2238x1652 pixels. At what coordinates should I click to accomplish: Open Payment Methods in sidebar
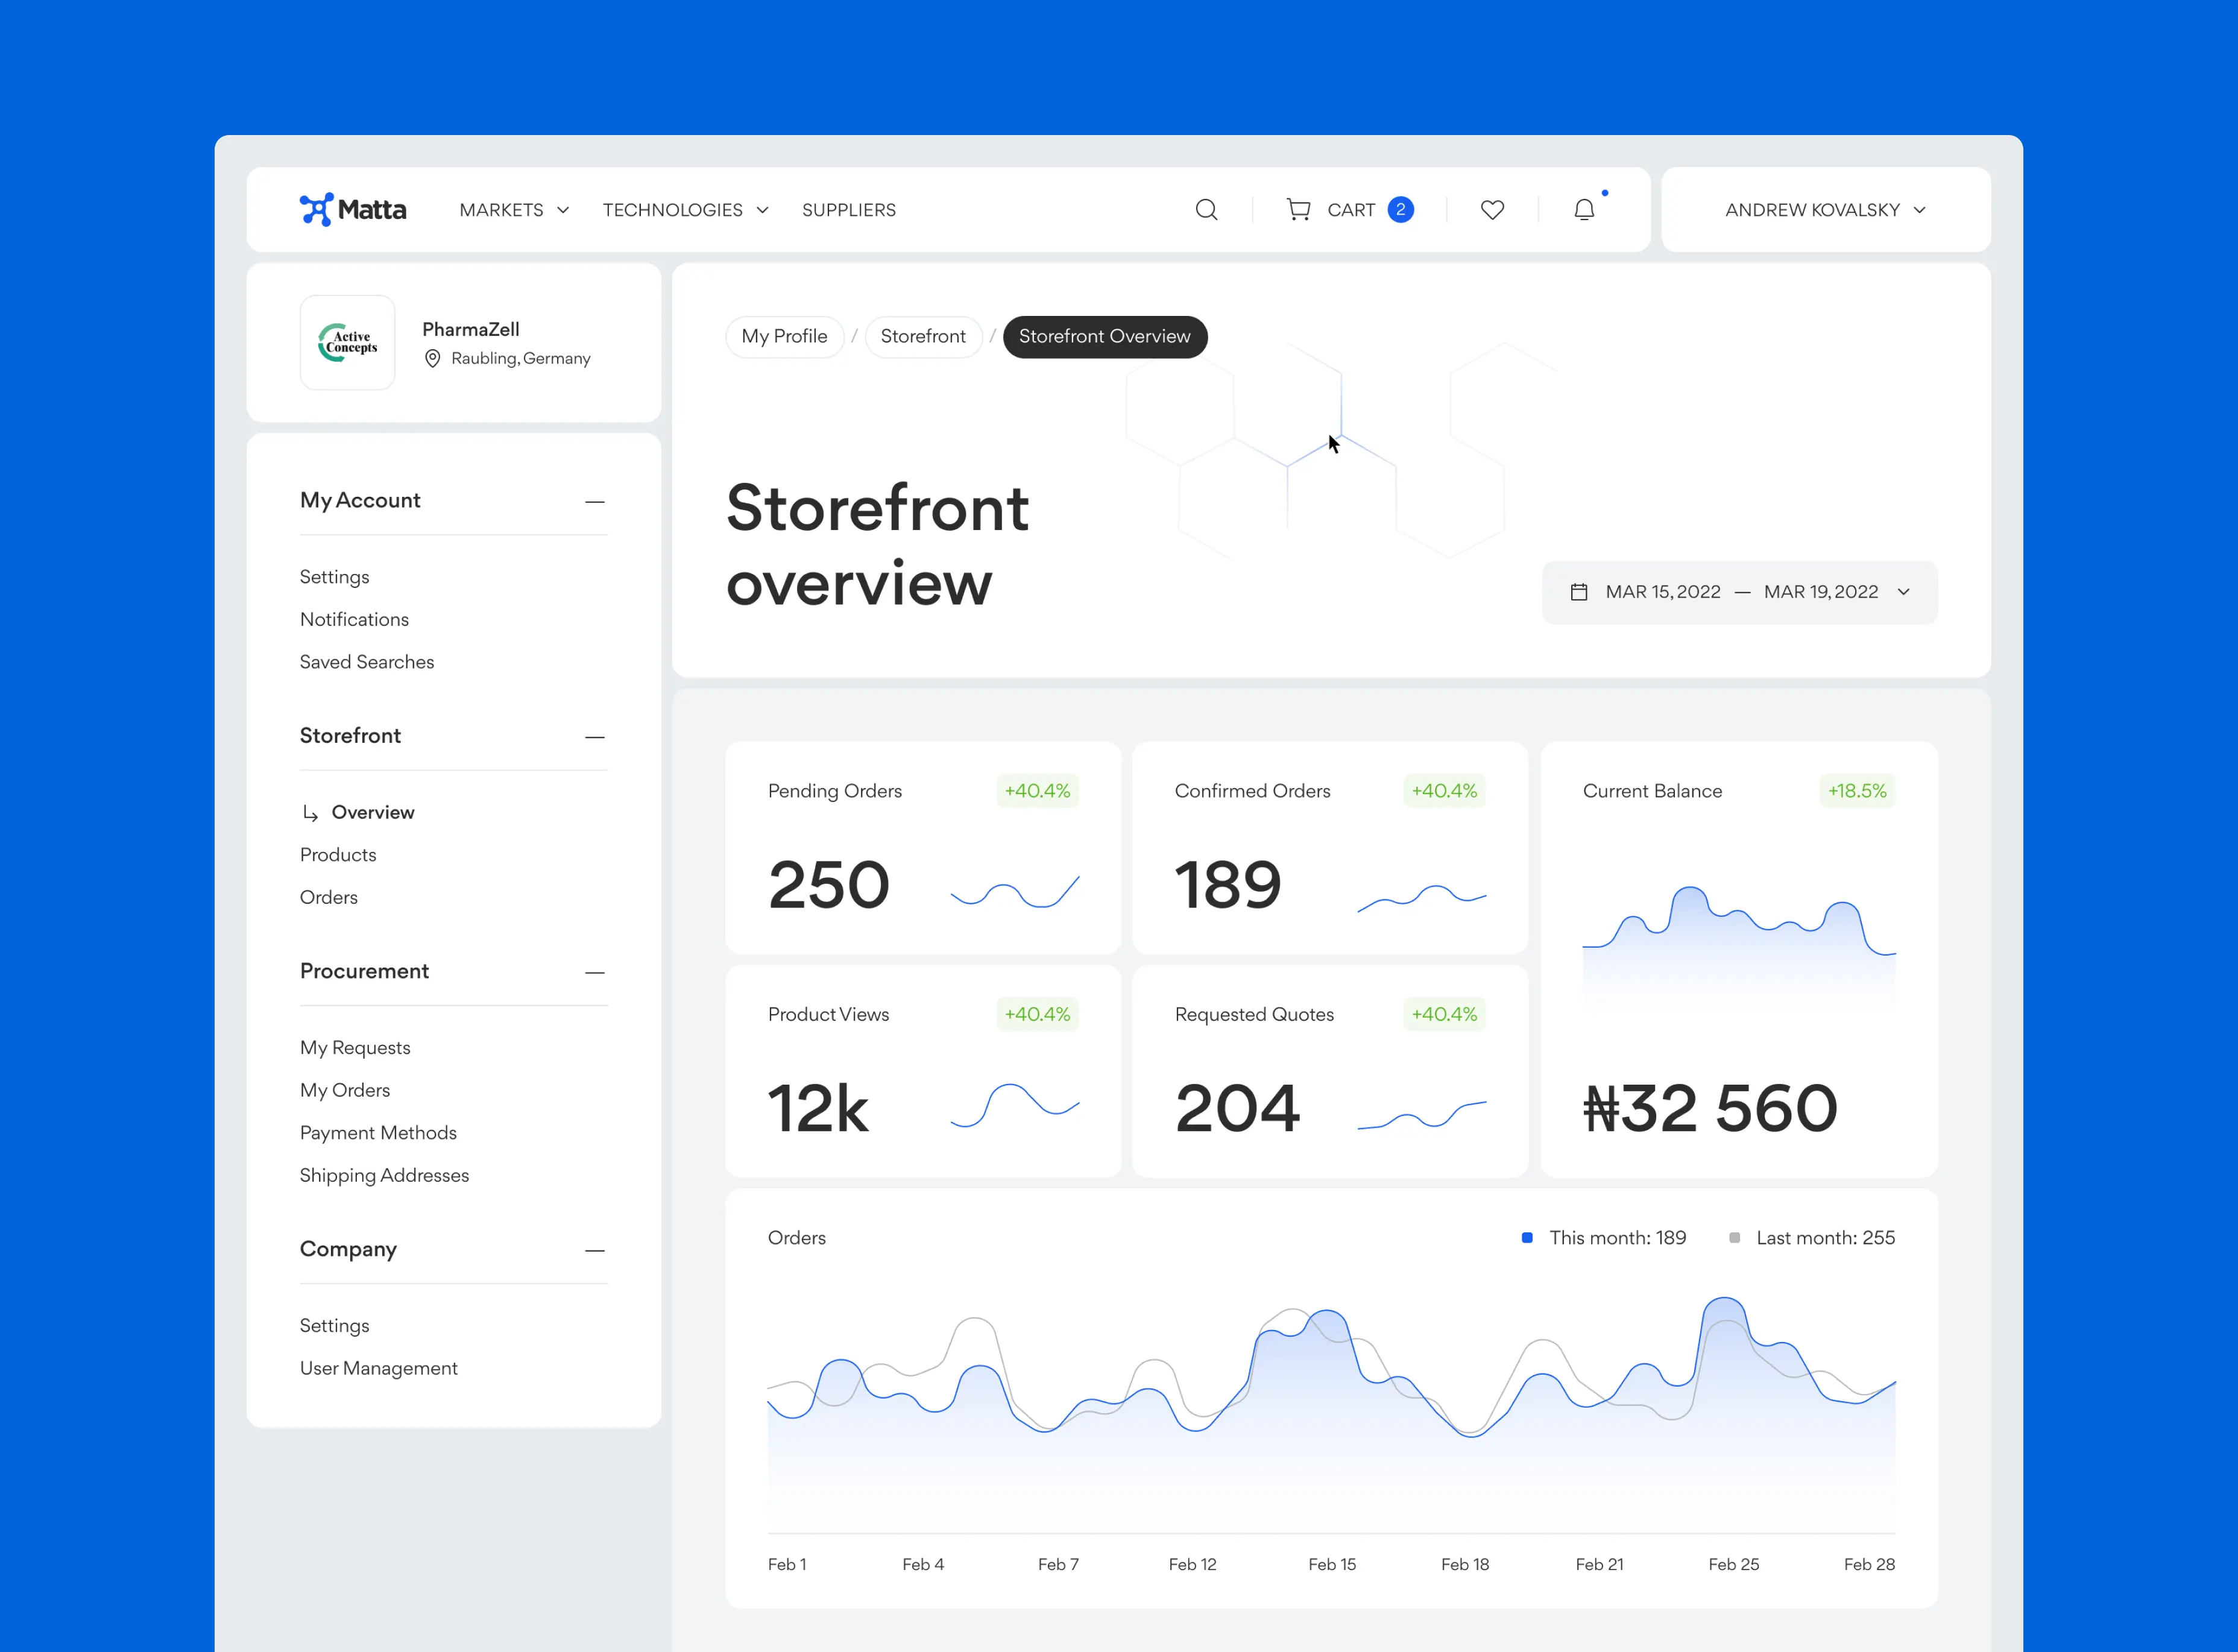coord(378,1133)
